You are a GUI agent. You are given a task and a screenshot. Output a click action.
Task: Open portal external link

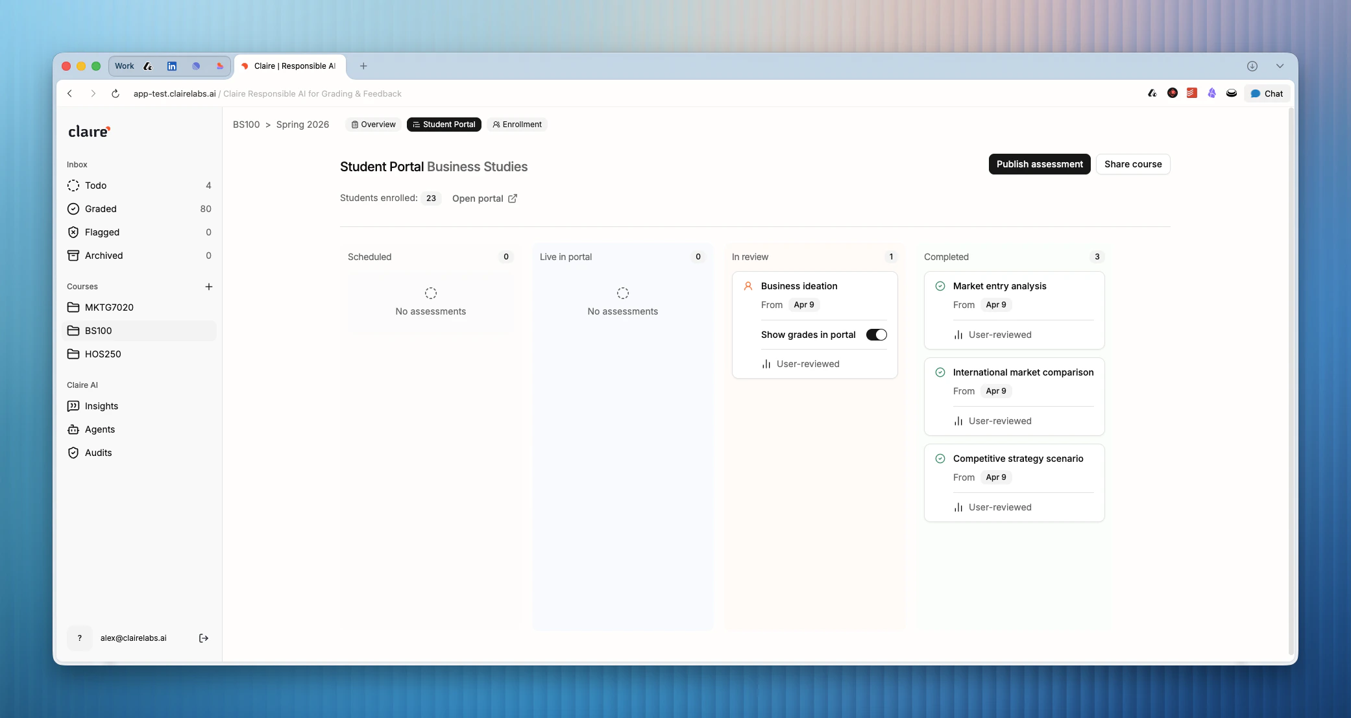(484, 198)
